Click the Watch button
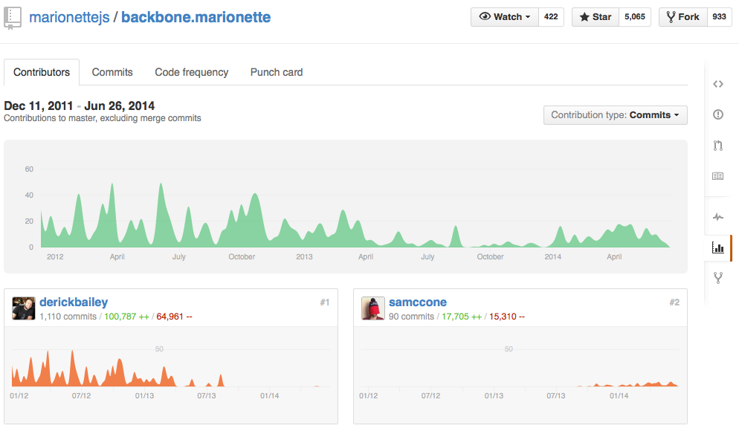Screen dimensions: 739x434 (504, 17)
